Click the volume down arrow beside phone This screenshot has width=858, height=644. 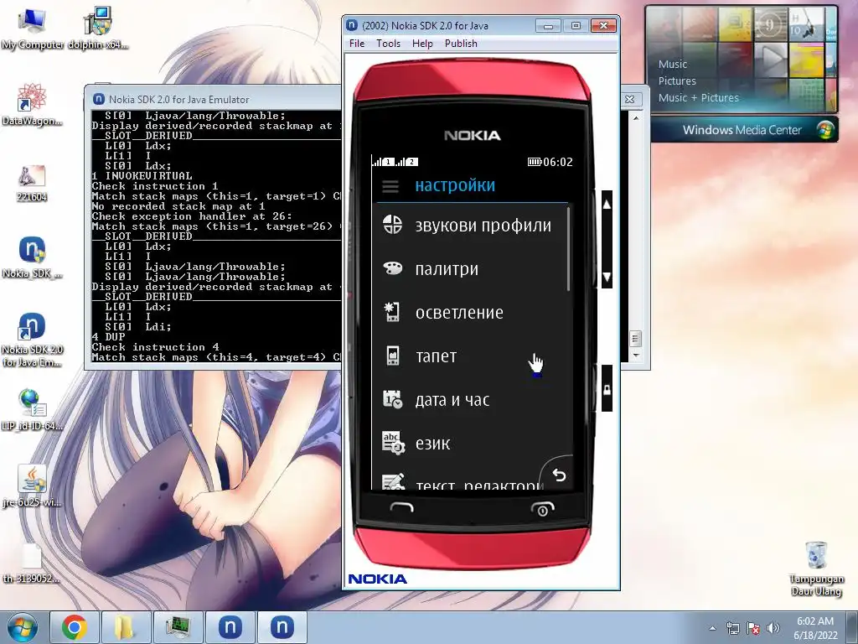click(607, 277)
